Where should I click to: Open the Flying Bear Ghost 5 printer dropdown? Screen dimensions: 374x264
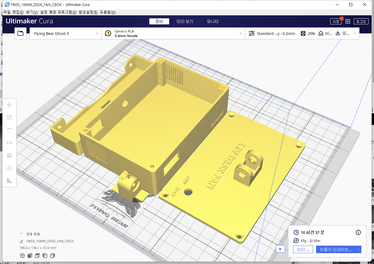65,33
